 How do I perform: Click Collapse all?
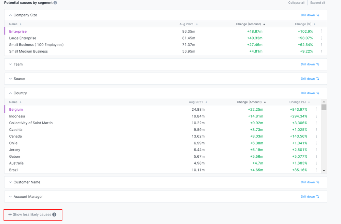coord(296,3)
